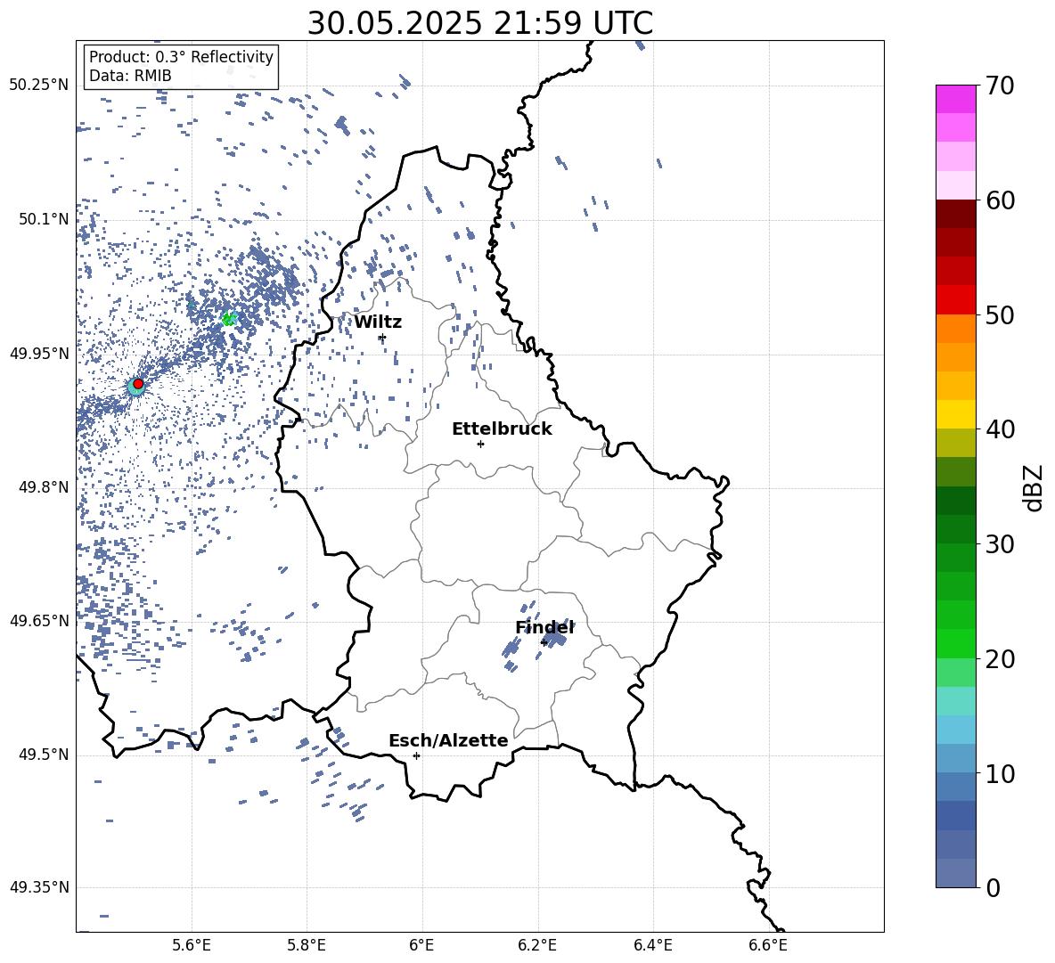This screenshot has width=1055, height=963.
Task: Click the colorbar value 0
Action: click(x=994, y=887)
